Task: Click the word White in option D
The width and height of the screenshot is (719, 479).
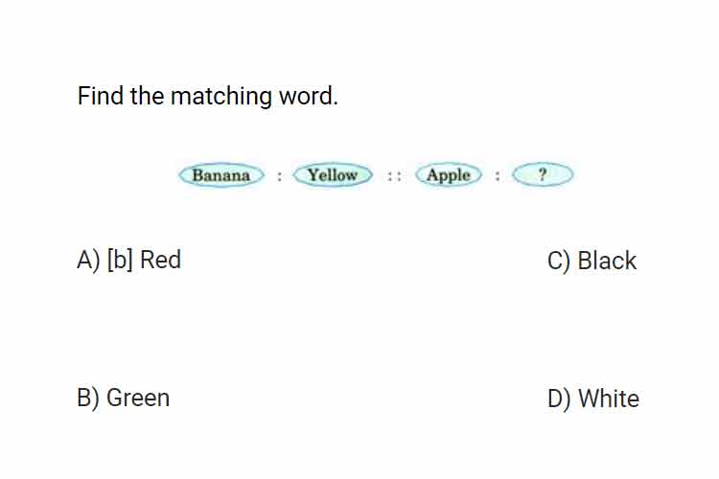Action: click(609, 398)
